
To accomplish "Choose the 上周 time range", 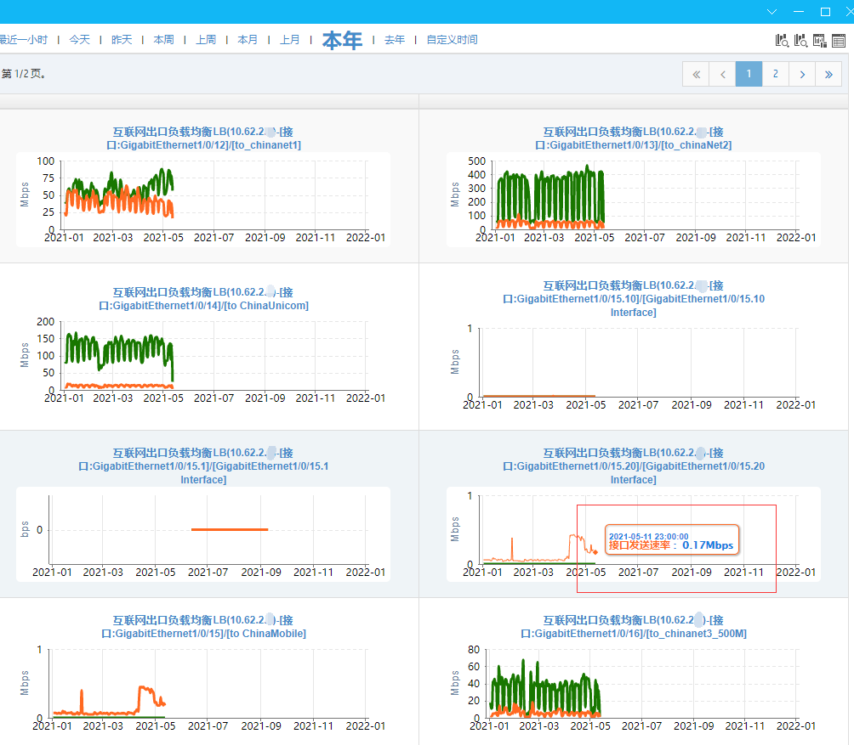I will (x=206, y=40).
